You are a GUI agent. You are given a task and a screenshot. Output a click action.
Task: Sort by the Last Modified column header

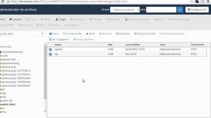tap(133, 45)
